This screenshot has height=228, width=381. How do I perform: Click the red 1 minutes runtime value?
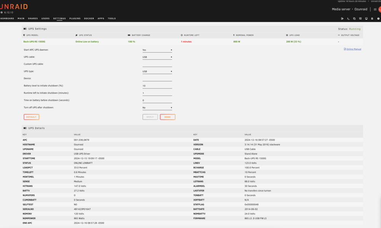(x=186, y=42)
